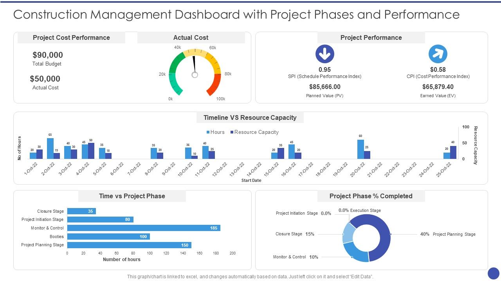The height and width of the screenshot is (281, 501).
Task: Click the 20-Oct-22 Hours bar labeled 60
Action: click(x=360, y=149)
